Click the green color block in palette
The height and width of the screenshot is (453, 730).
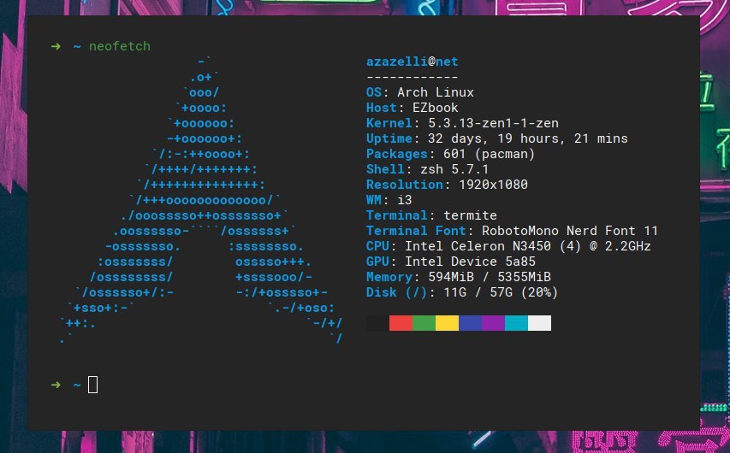424,323
